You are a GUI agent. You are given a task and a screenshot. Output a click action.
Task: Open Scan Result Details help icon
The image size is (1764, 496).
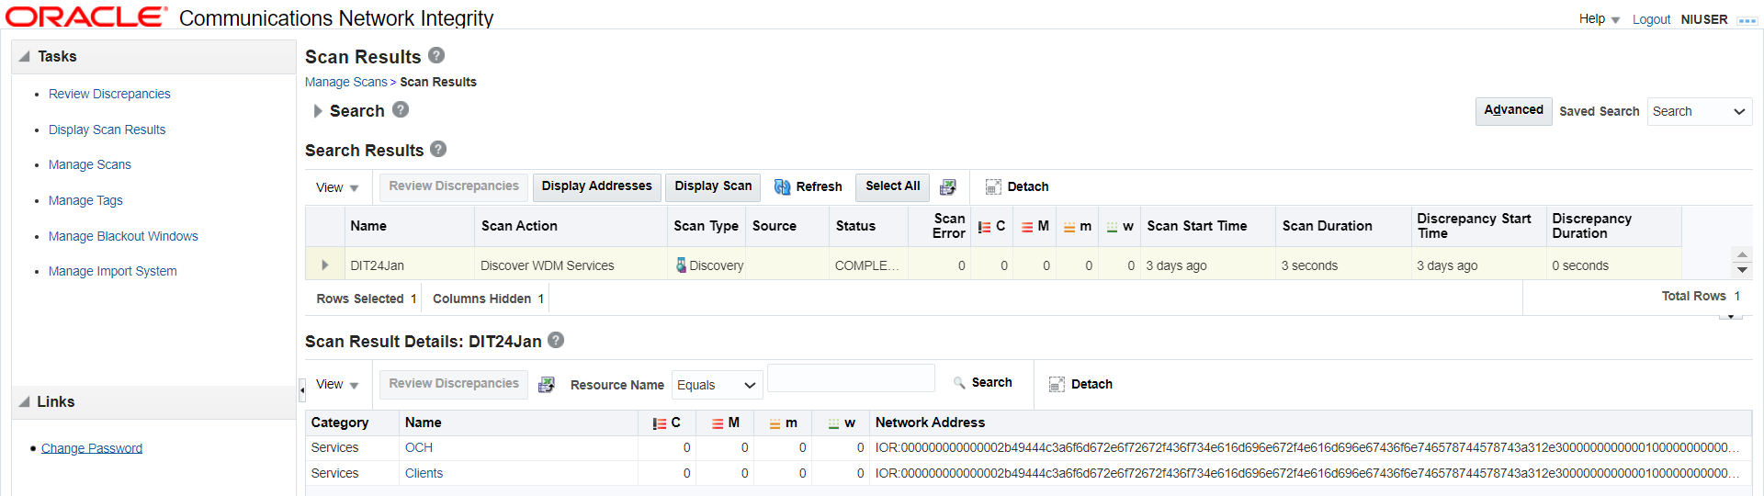[556, 340]
